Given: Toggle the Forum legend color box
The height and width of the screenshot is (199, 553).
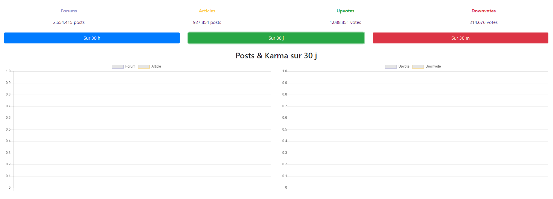Looking at the screenshot, I should [x=118, y=67].
